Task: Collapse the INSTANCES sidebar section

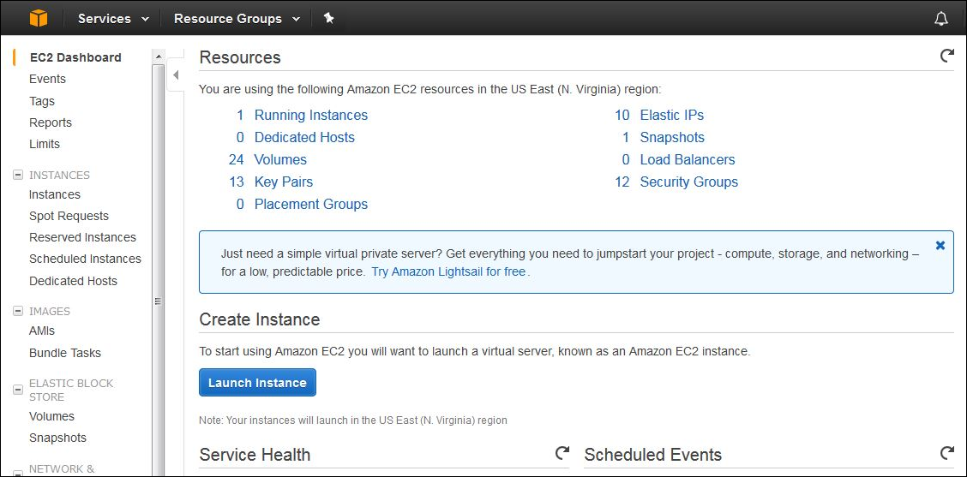Action: click(17, 175)
